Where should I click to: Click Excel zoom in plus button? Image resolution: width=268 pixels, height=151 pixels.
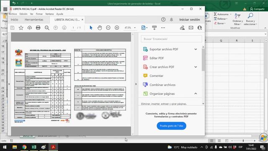[x=255, y=141]
